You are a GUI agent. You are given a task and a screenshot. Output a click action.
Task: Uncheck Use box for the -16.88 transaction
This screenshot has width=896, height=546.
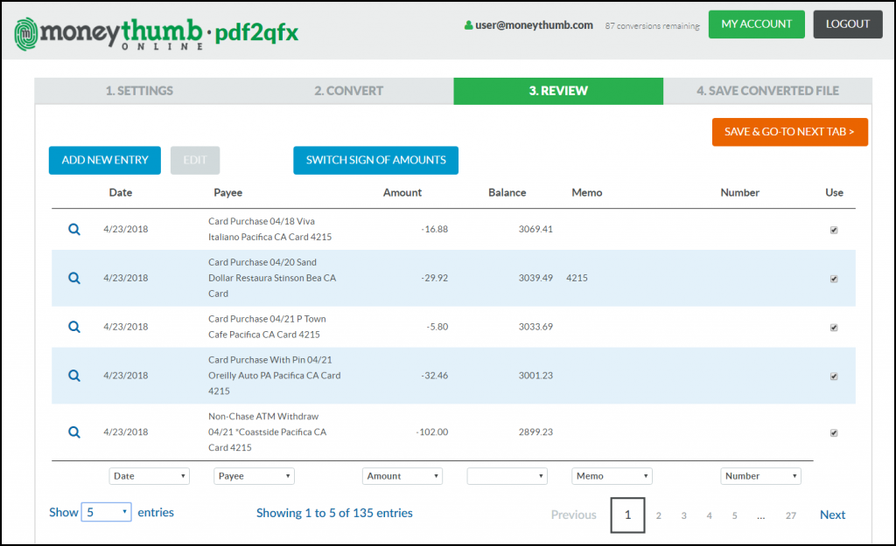click(x=834, y=230)
